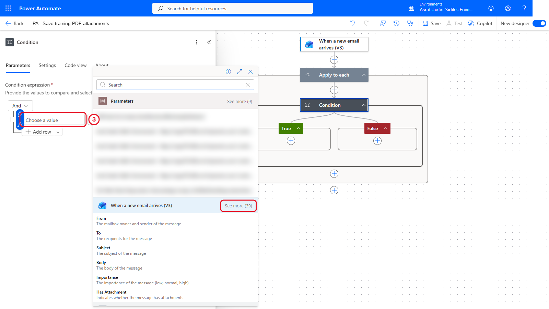Click the smiley feedback icon
549x309 pixels.
coord(491,8)
